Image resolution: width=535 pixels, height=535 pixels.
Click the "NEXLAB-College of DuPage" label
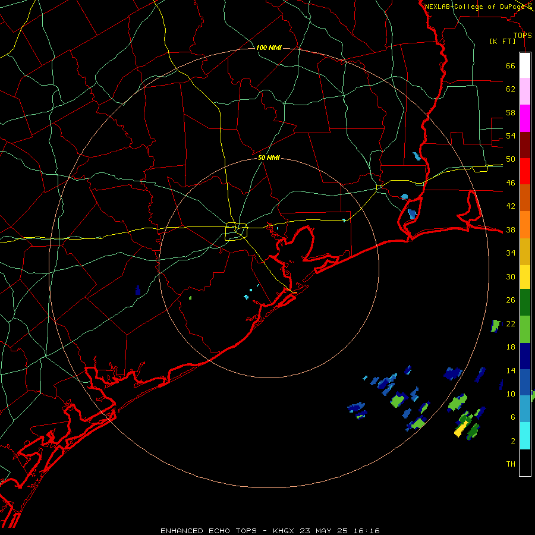click(475, 7)
